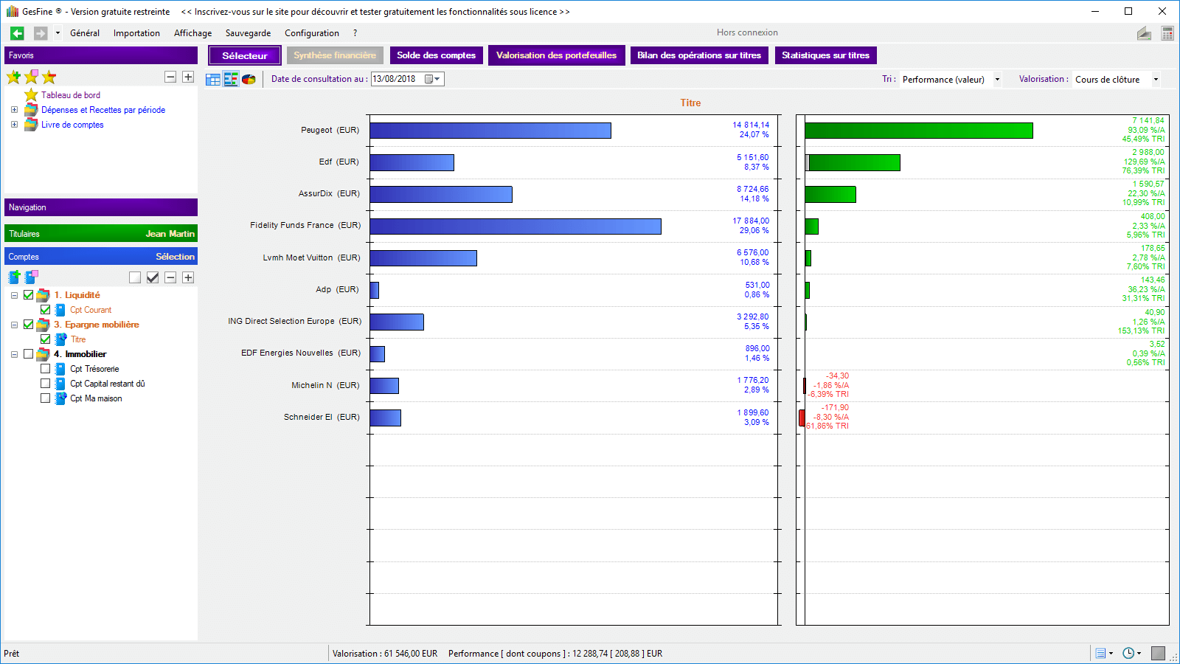Click the add account notebook icon
Viewport: 1180px width, 664px height.
click(x=14, y=277)
